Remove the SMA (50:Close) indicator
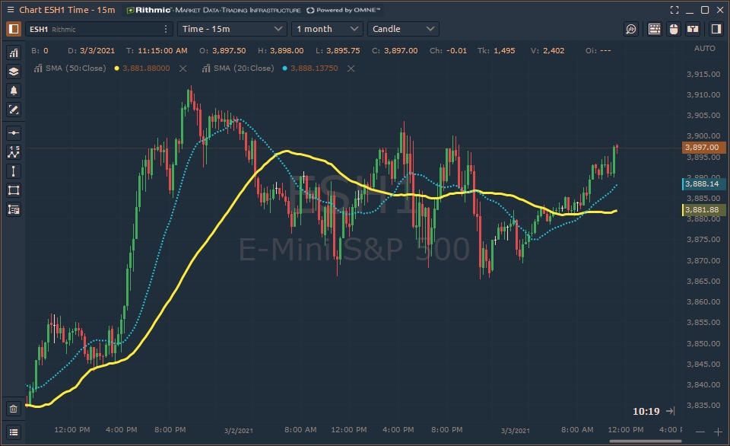 click(x=182, y=68)
